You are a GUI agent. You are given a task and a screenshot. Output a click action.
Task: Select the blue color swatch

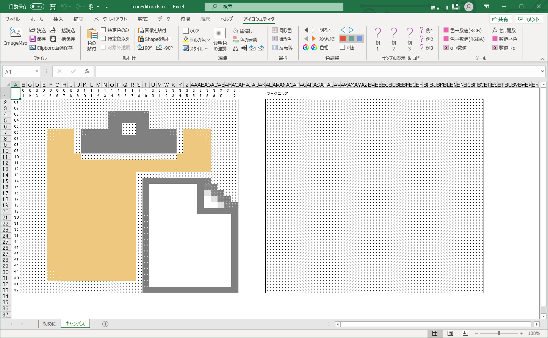[360, 39]
